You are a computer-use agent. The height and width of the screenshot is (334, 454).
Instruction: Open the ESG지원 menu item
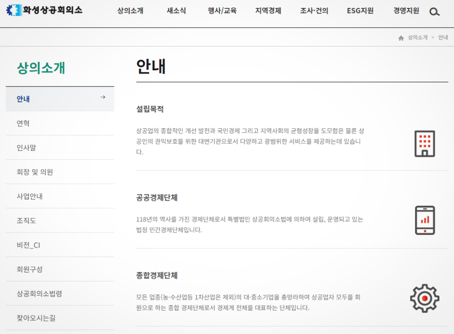[x=360, y=11]
